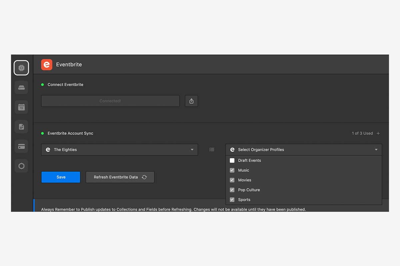Image resolution: width=400 pixels, height=266 pixels.
Task: Uncheck the Sports checkbox
Action: click(x=232, y=200)
